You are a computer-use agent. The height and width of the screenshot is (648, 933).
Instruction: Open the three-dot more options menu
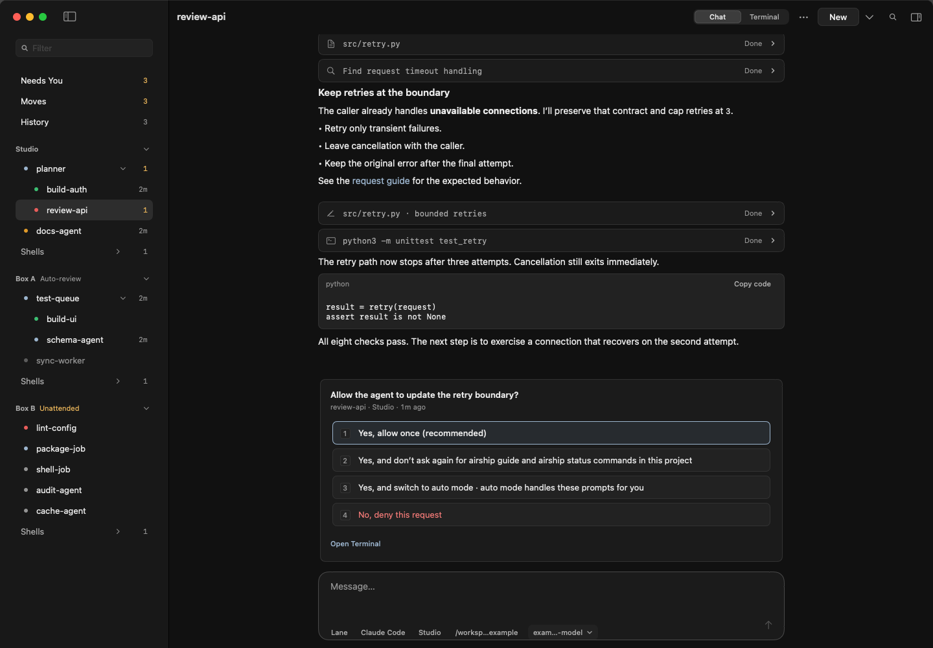coord(803,17)
